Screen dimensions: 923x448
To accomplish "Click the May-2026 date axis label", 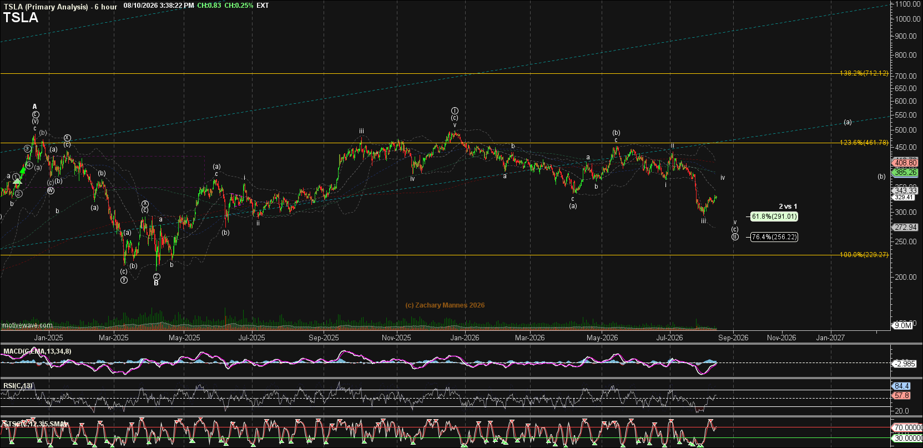I will 602,338.
